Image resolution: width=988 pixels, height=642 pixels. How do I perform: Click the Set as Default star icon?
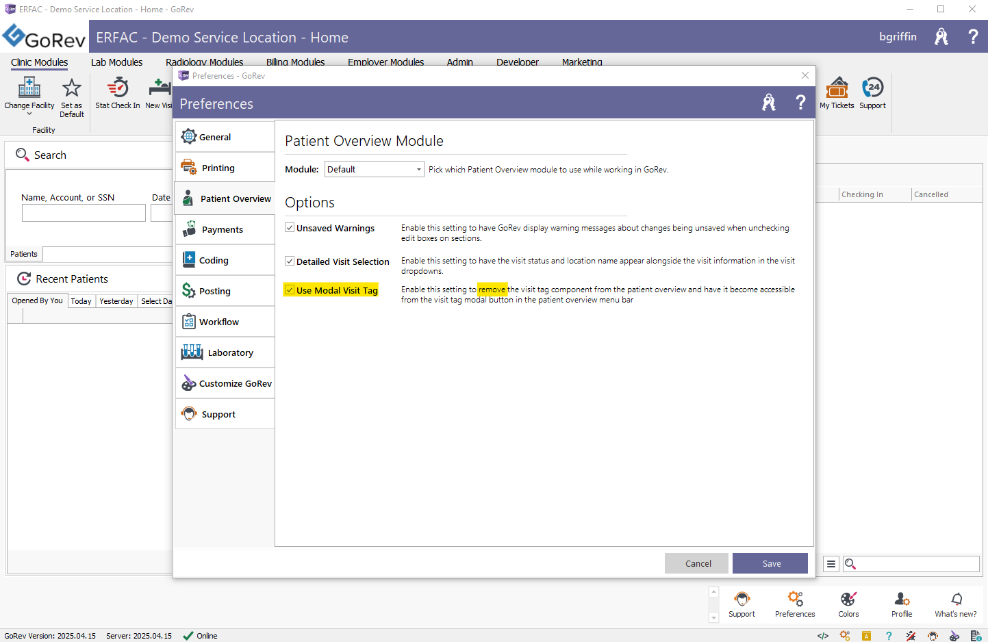click(71, 88)
